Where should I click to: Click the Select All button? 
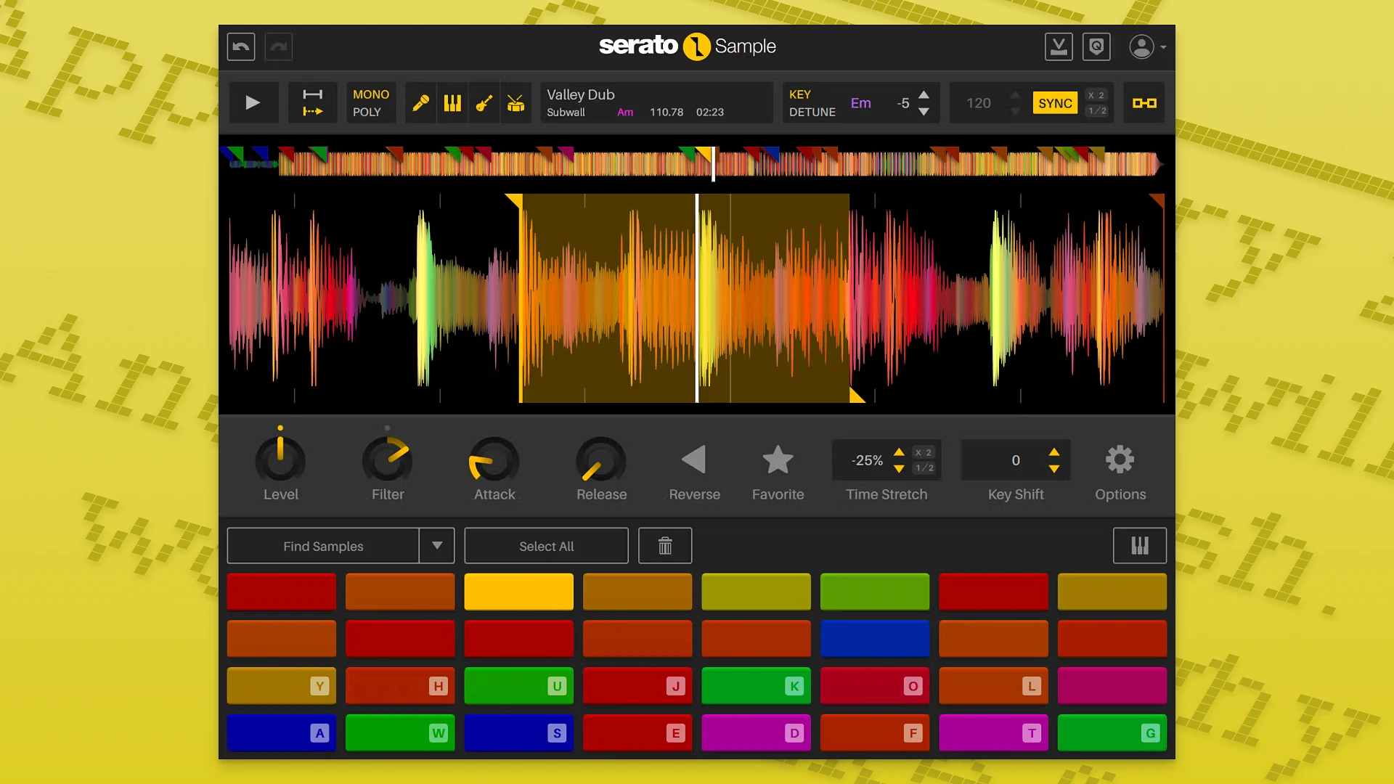[x=546, y=546]
